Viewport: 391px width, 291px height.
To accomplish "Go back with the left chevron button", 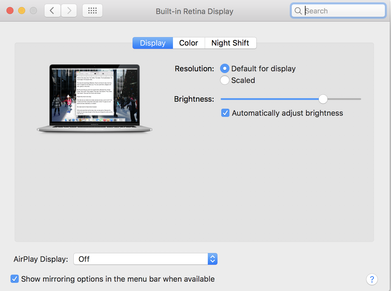I will 53,11.
